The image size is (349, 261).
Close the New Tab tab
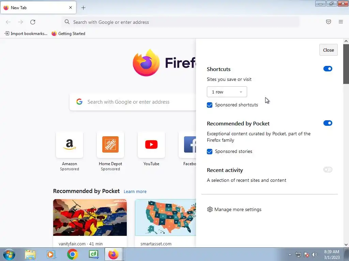click(x=70, y=7)
